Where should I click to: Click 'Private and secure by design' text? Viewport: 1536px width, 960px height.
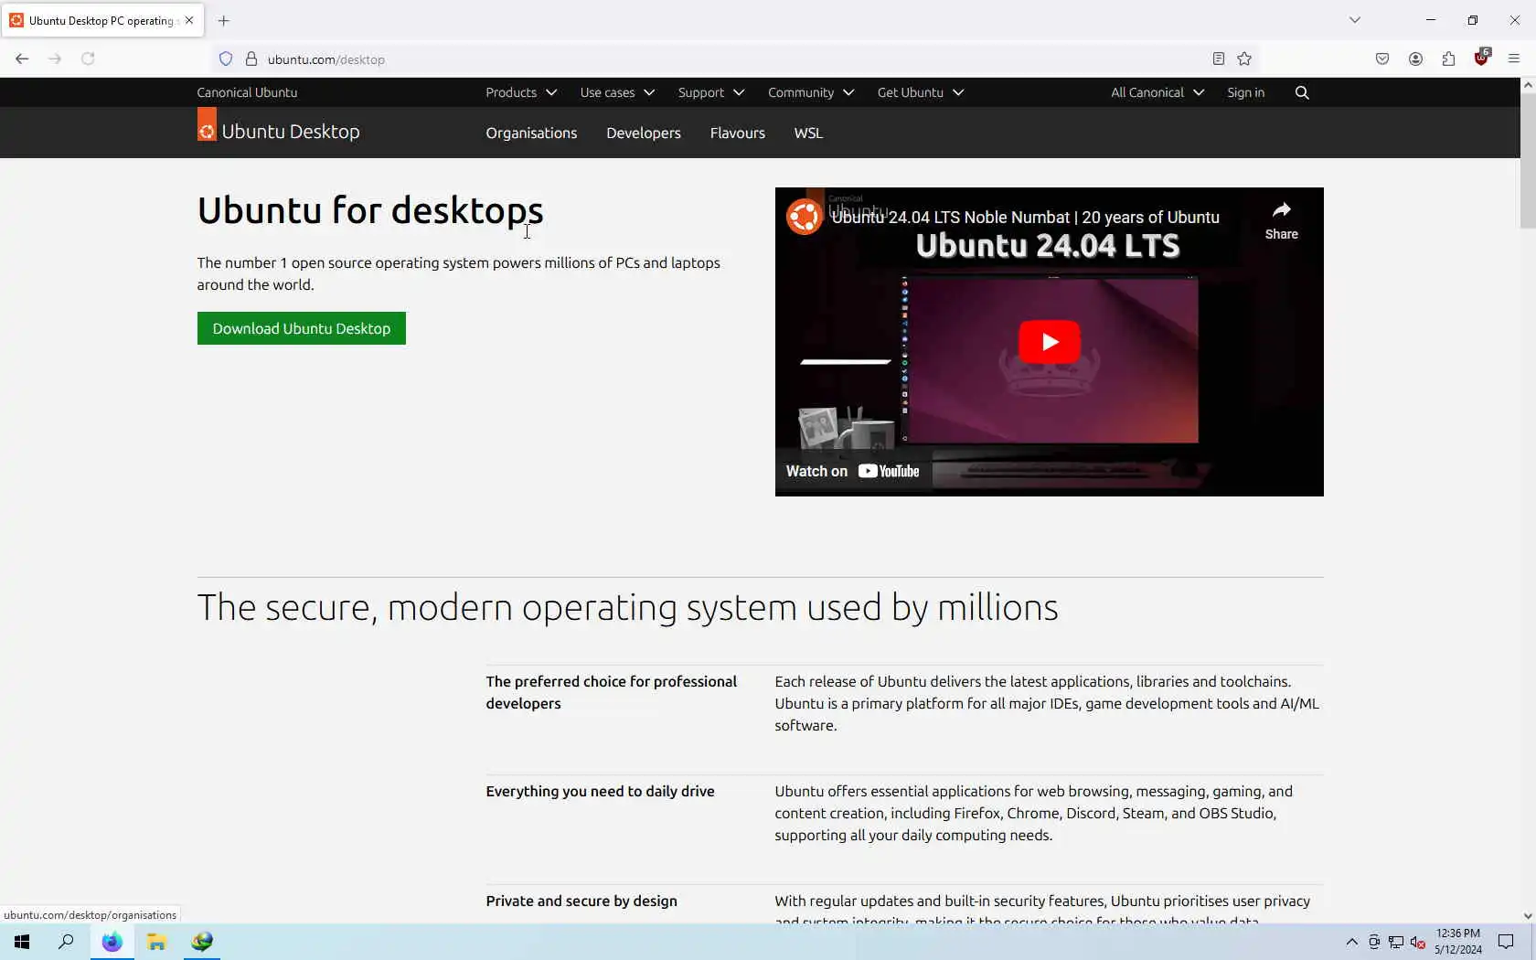coord(581,901)
